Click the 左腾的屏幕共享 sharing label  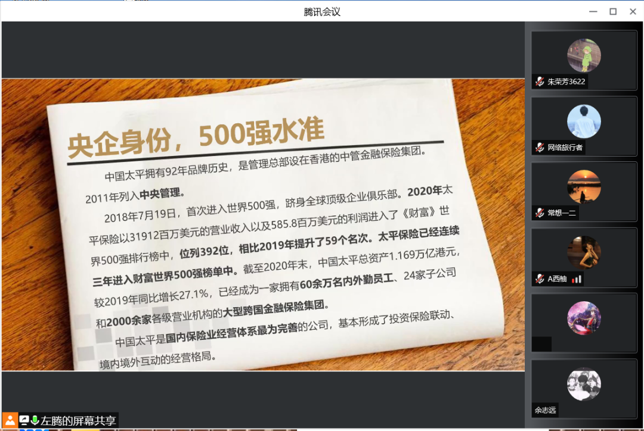78,421
